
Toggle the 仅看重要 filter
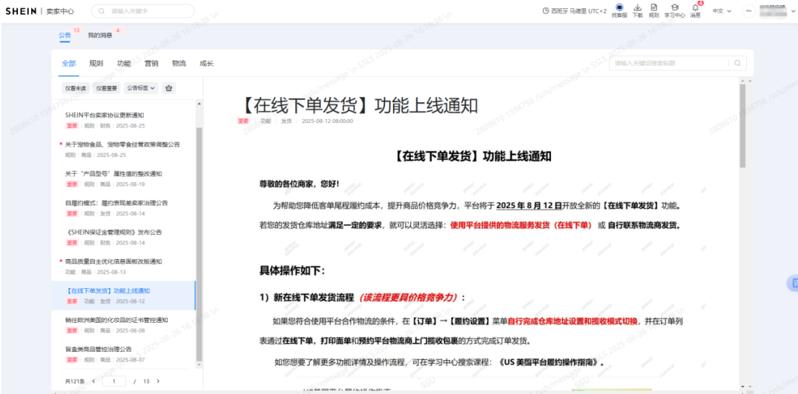pyautogui.click(x=106, y=88)
